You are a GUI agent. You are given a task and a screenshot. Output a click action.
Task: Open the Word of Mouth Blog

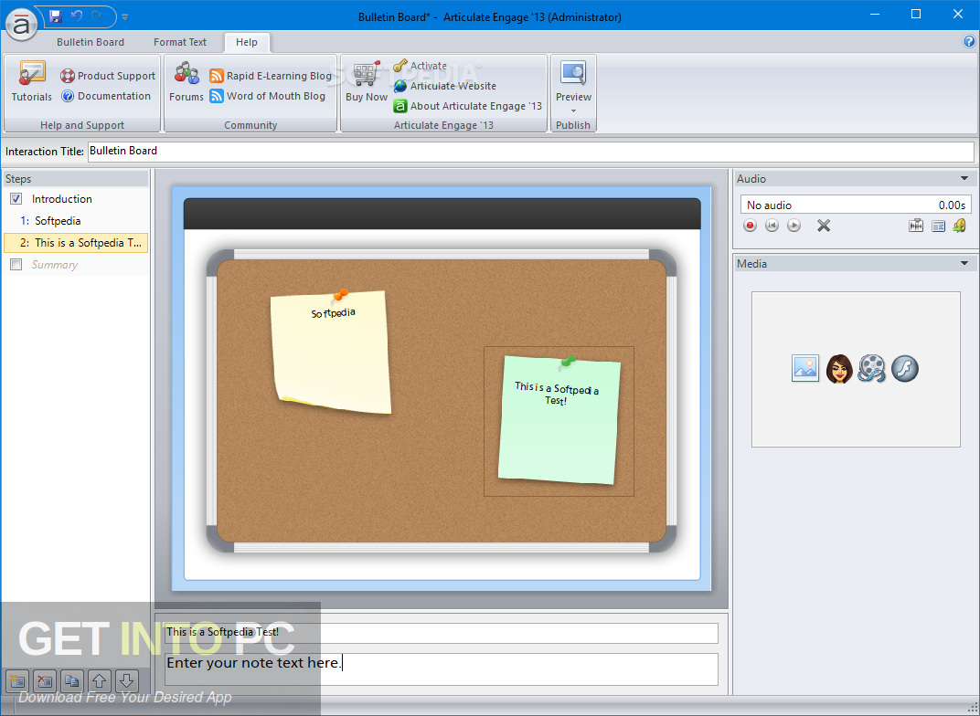tap(268, 96)
